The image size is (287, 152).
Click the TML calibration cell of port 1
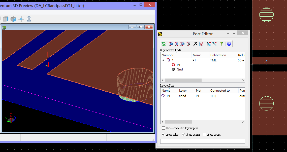tap(213, 60)
